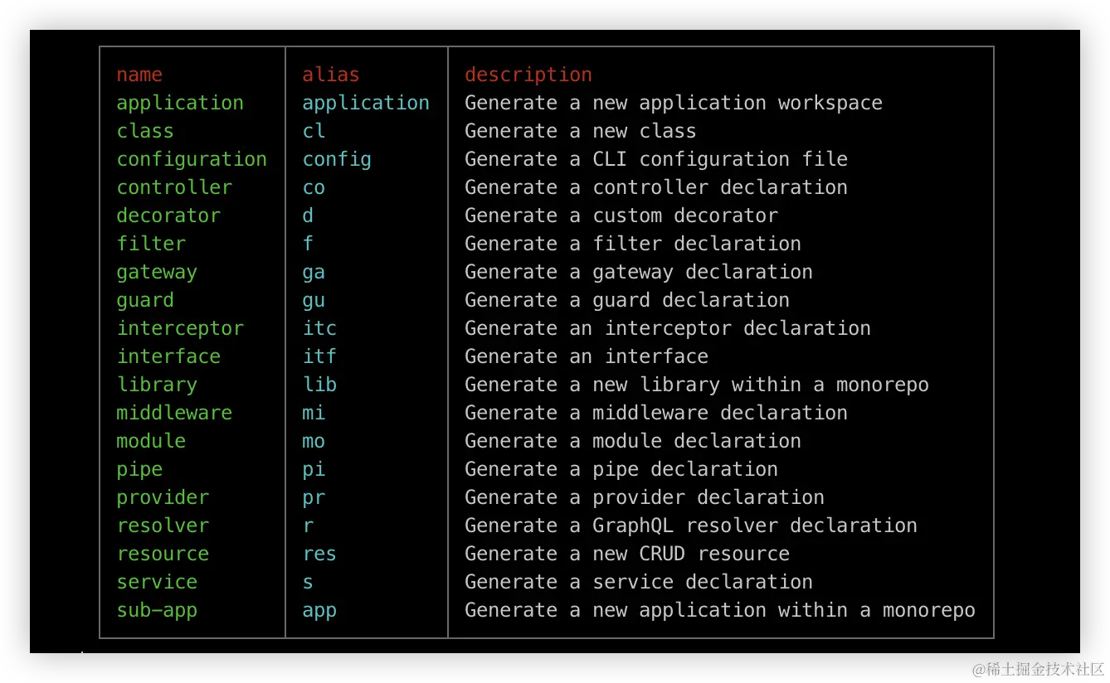Click 'Generate a new CRUD resource' description

point(626,554)
